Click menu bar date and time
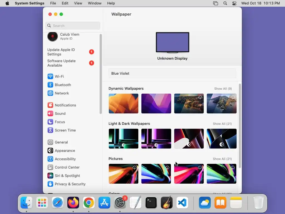 (x=261, y=3)
